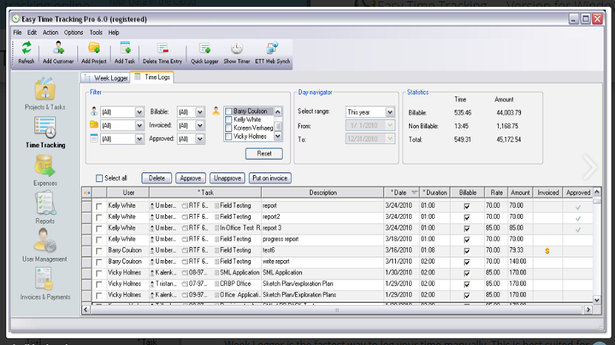
Task: Click the invoiced dollar icon on test6 row
Action: (547, 251)
